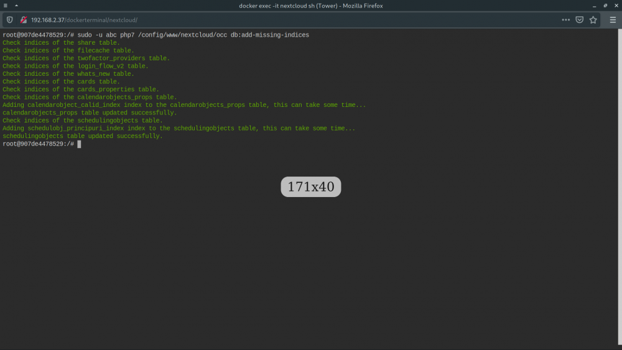
Task: Restore the Firefox window size
Action: [605, 6]
